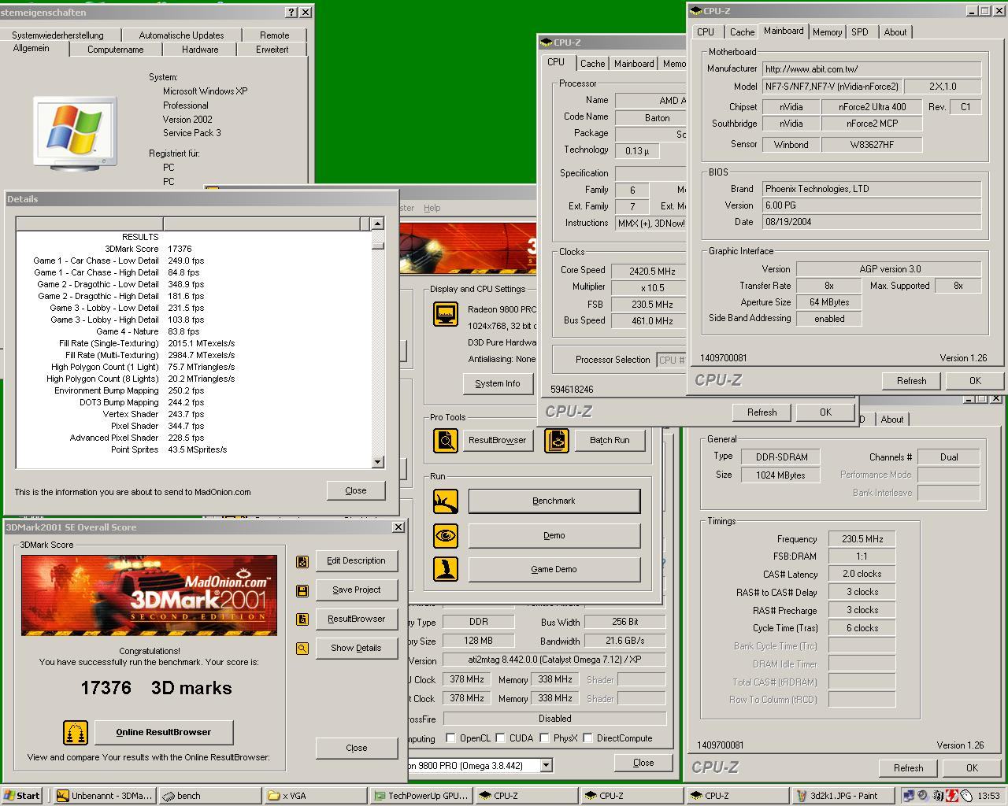
Task: Switch to 3d2k1.JPG - Paint taskbar item
Action: point(843,796)
